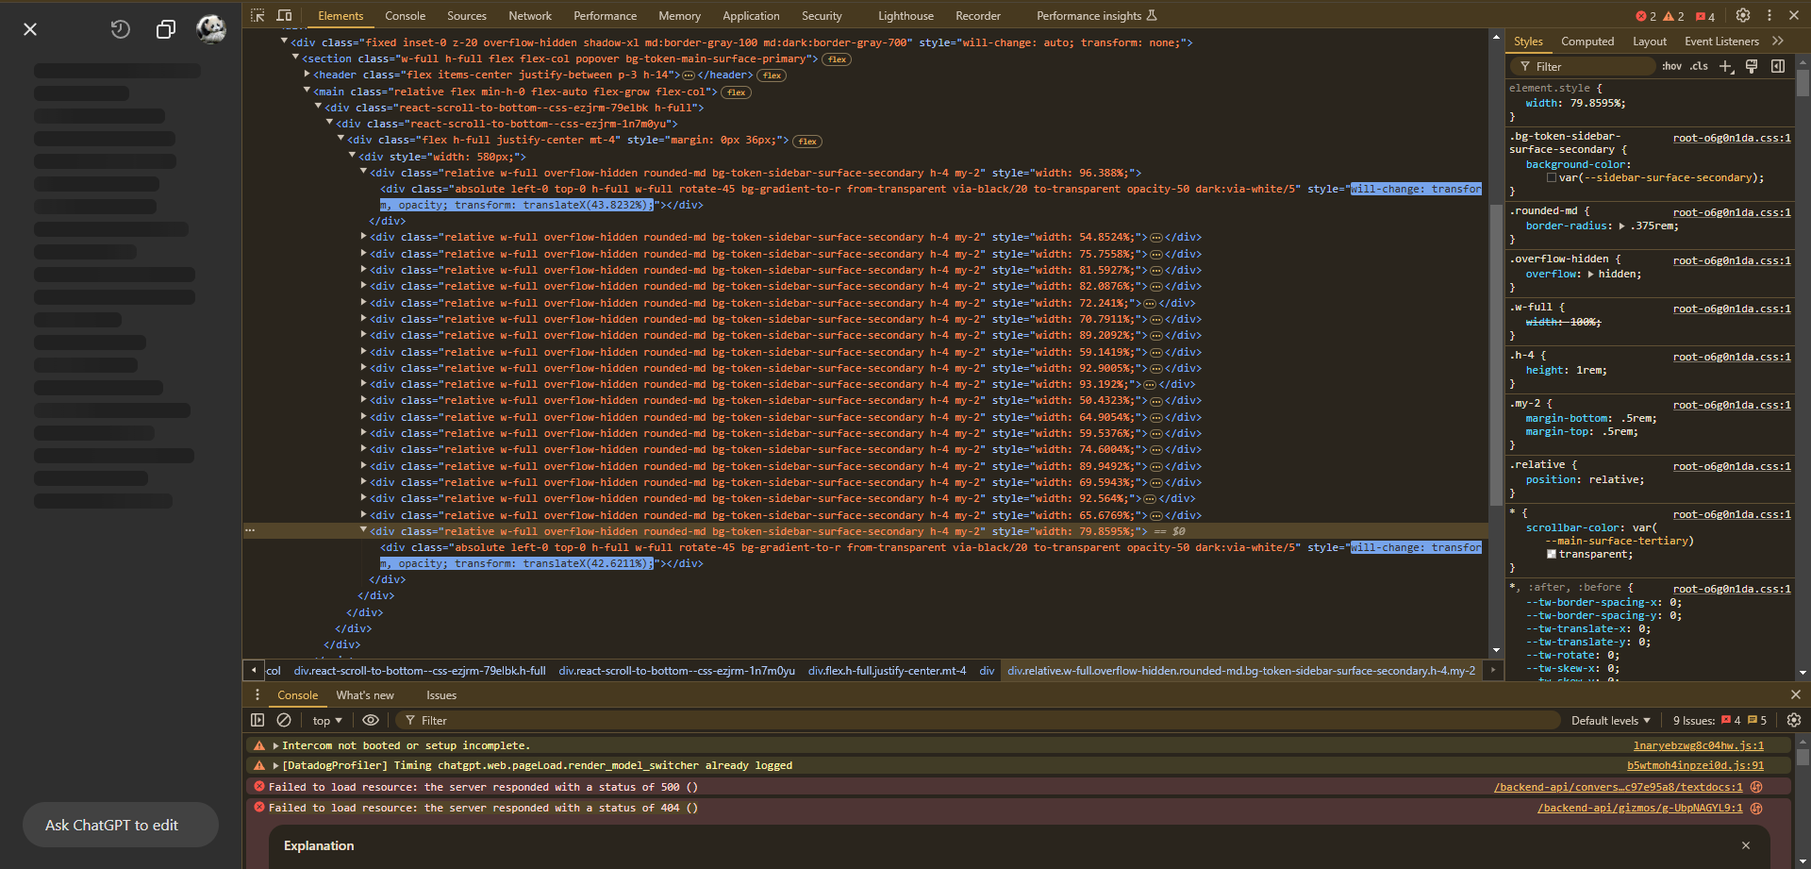Click the issues flag count in top bar
1811x869 pixels.
tap(1705, 16)
